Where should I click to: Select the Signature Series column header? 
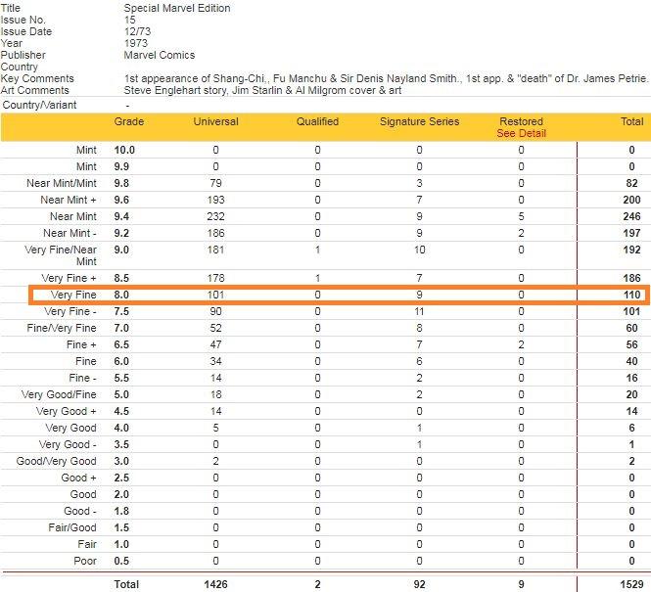419,121
